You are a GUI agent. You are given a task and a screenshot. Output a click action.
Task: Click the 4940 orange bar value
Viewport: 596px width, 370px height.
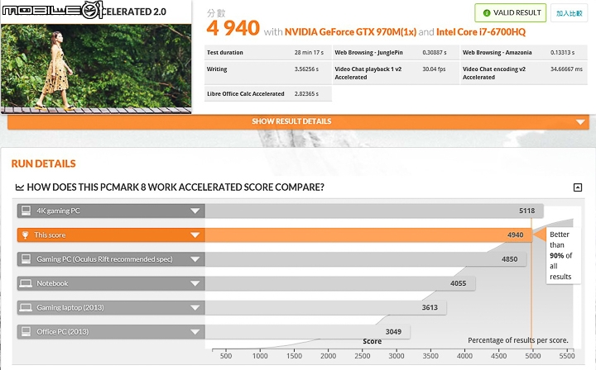click(515, 235)
